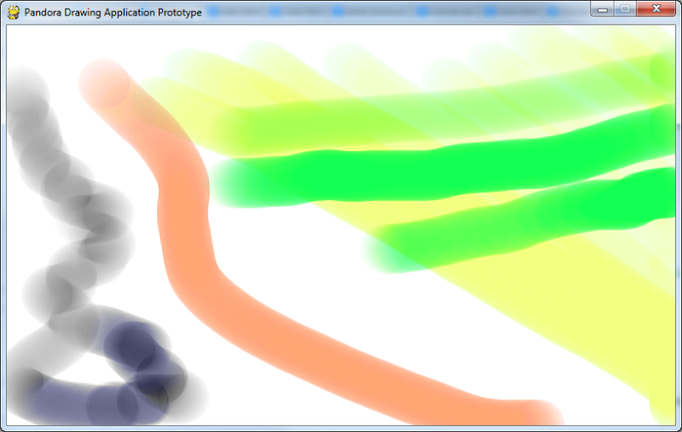Image resolution: width=682 pixels, height=432 pixels.
Task: Maximize the Pandora Drawing Application window
Action: click(625, 9)
